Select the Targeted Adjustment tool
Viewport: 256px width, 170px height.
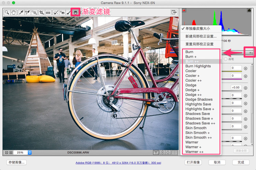(x=34, y=12)
